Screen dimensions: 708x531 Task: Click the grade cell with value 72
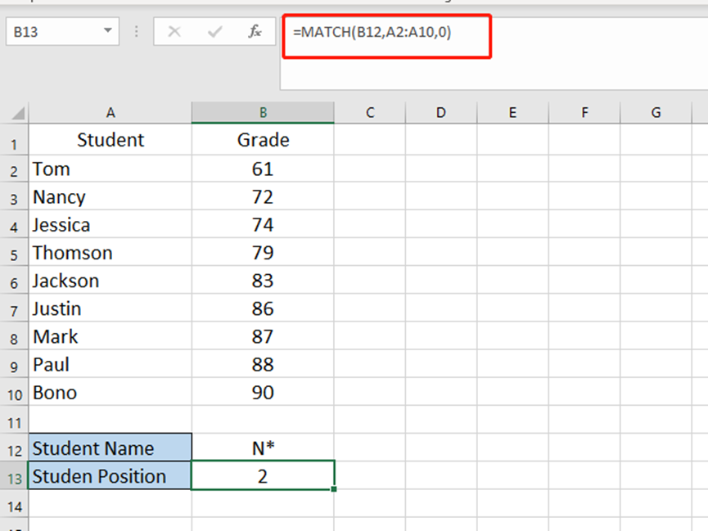(263, 197)
